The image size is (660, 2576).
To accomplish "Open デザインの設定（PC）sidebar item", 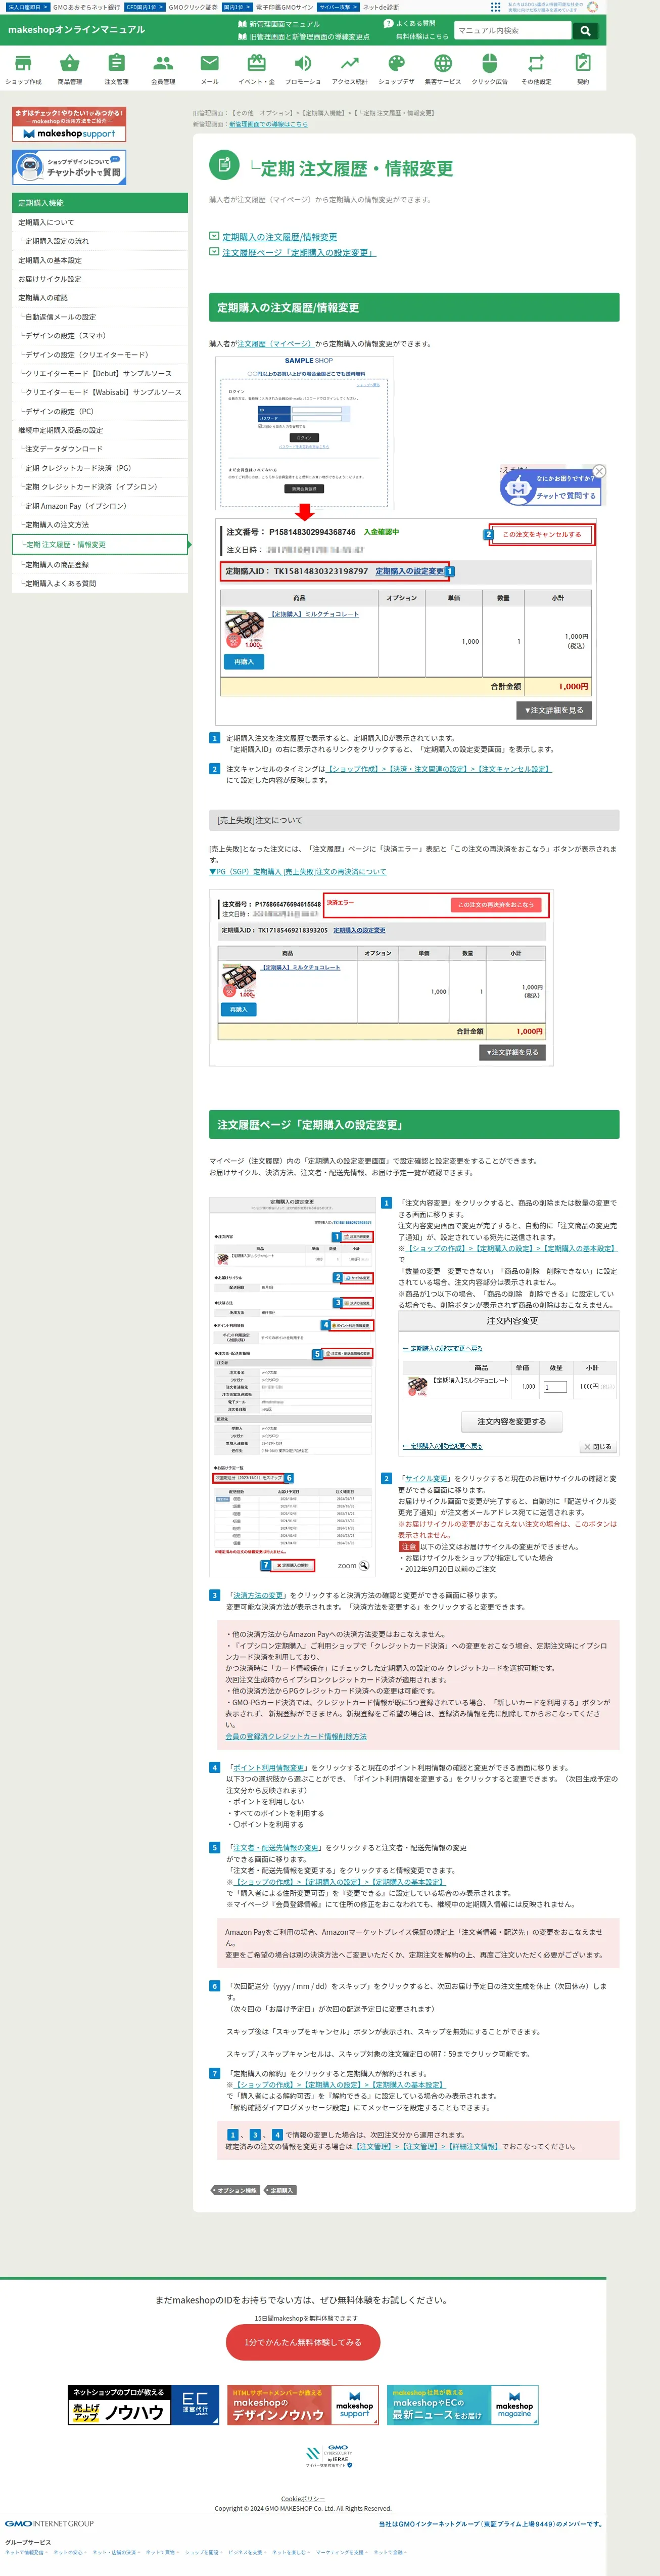I will tap(100, 411).
